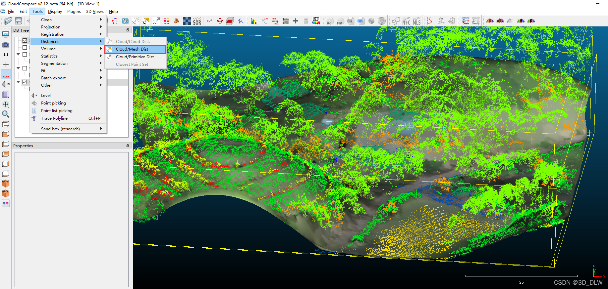This screenshot has width=608, height=289.
Task: Click the Save floppy disk icon
Action: click(x=19, y=21)
